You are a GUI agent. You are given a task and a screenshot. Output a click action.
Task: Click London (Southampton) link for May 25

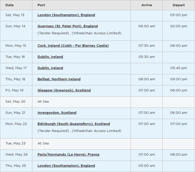66,166
